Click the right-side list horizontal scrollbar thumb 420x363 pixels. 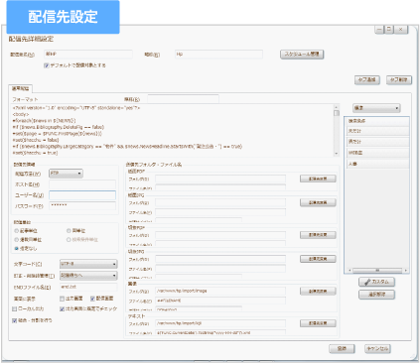(377, 270)
